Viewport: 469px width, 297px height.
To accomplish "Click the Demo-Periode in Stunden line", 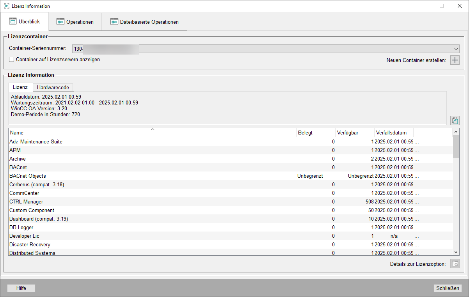I will 46,114.
